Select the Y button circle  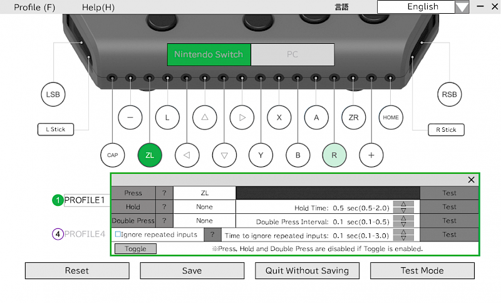click(x=261, y=155)
